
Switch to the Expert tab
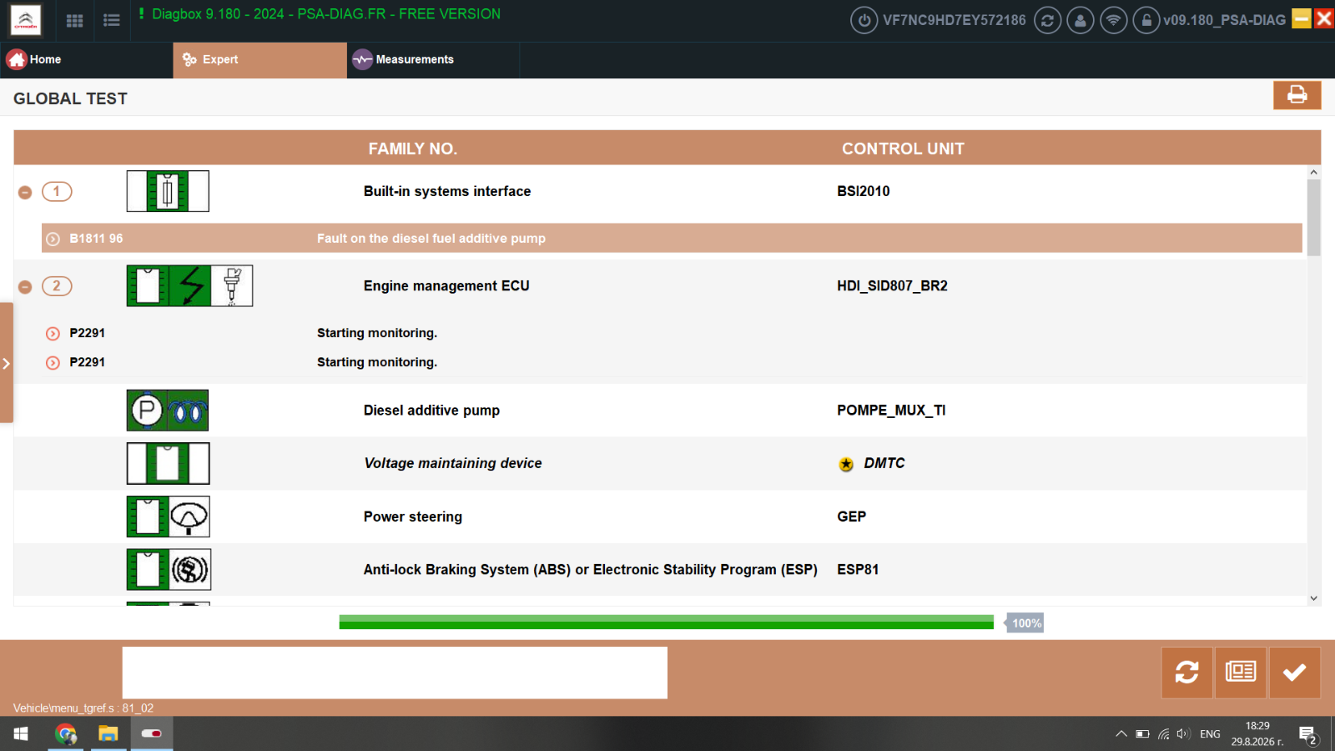[259, 60]
